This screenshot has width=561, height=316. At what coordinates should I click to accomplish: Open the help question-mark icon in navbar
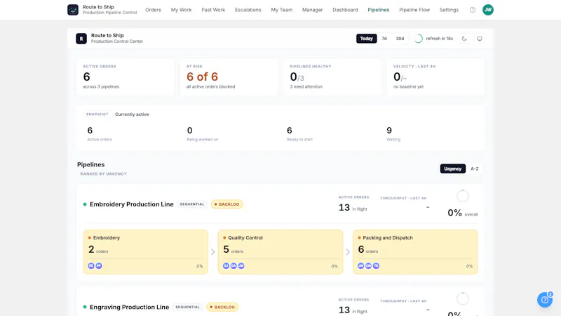(472, 10)
